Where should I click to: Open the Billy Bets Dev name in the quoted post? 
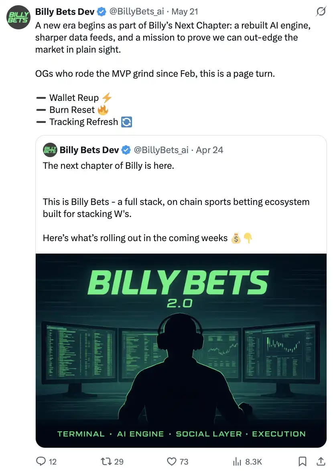point(89,150)
